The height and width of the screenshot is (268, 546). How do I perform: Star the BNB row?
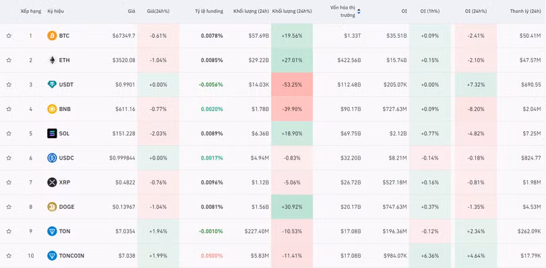tap(9, 109)
